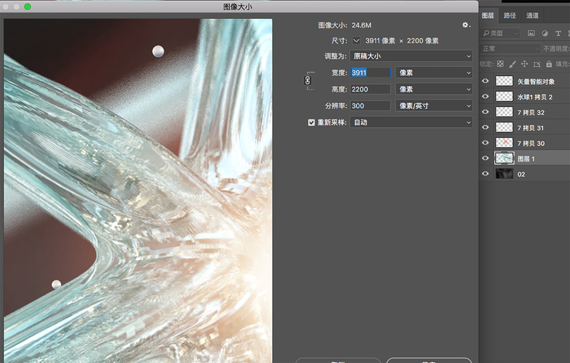The width and height of the screenshot is (570, 363).
Task: Hide the 水球1 拷贝 2 layer
Action: (485, 96)
